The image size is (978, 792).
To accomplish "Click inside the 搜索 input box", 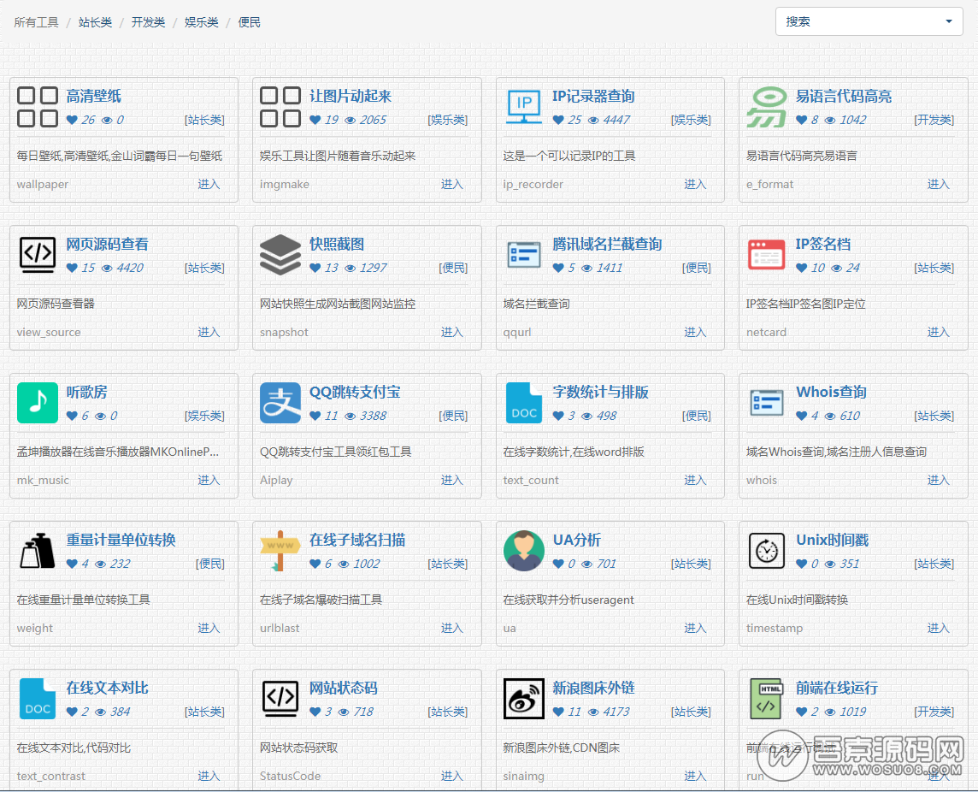I will click(x=855, y=21).
